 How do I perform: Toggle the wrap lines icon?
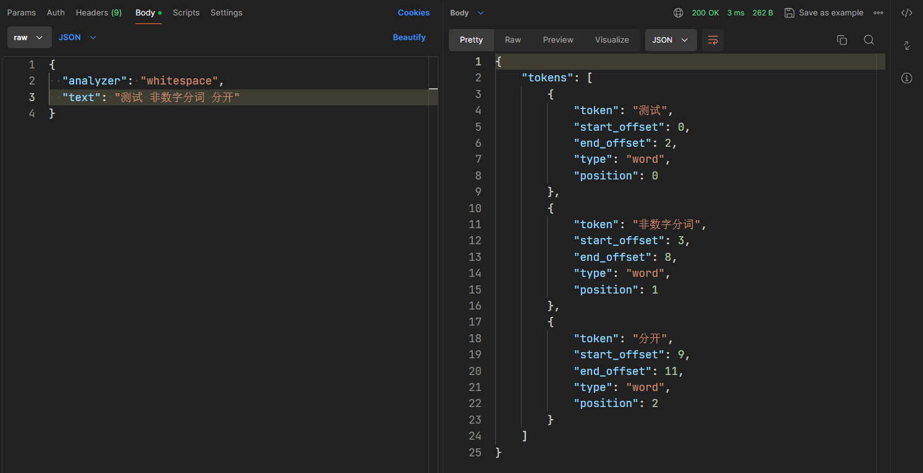tap(713, 39)
